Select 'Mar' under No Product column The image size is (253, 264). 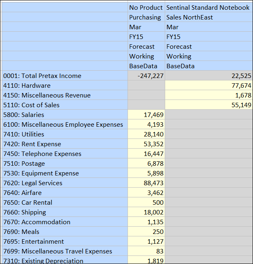pyautogui.click(x=146, y=27)
